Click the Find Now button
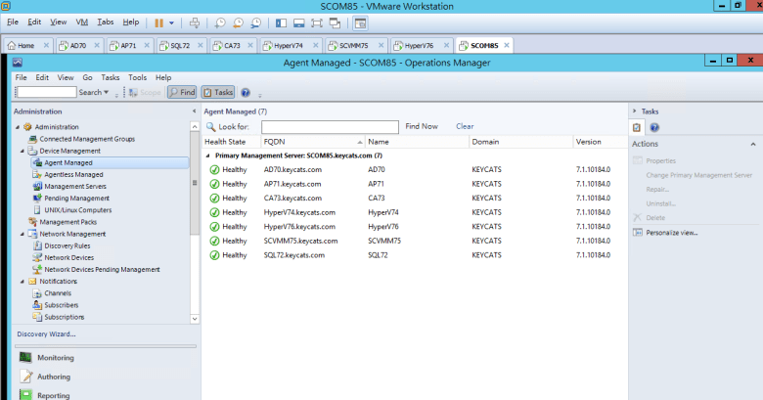 [x=422, y=126]
